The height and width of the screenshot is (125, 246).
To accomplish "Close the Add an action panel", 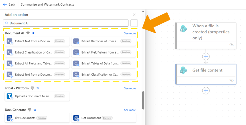I will click(x=134, y=15).
